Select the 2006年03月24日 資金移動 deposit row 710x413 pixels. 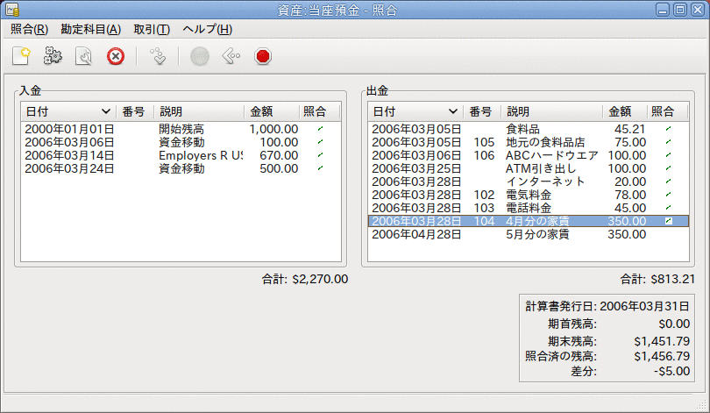pos(181,168)
